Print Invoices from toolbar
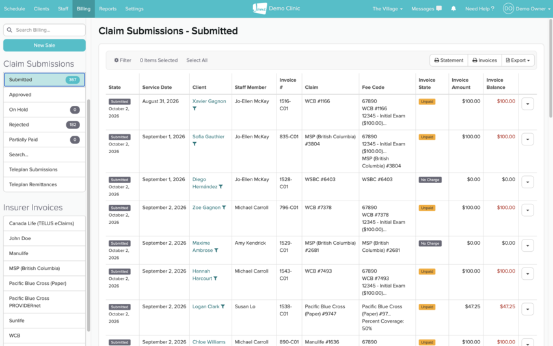This screenshot has height=346, width=553. click(x=485, y=60)
